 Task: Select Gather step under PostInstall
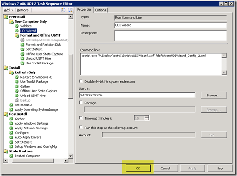coord(19,119)
